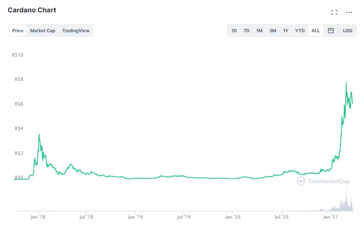The height and width of the screenshot is (226, 362).
Task: Click the tallest volume bar in 2021
Action: tap(346, 200)
